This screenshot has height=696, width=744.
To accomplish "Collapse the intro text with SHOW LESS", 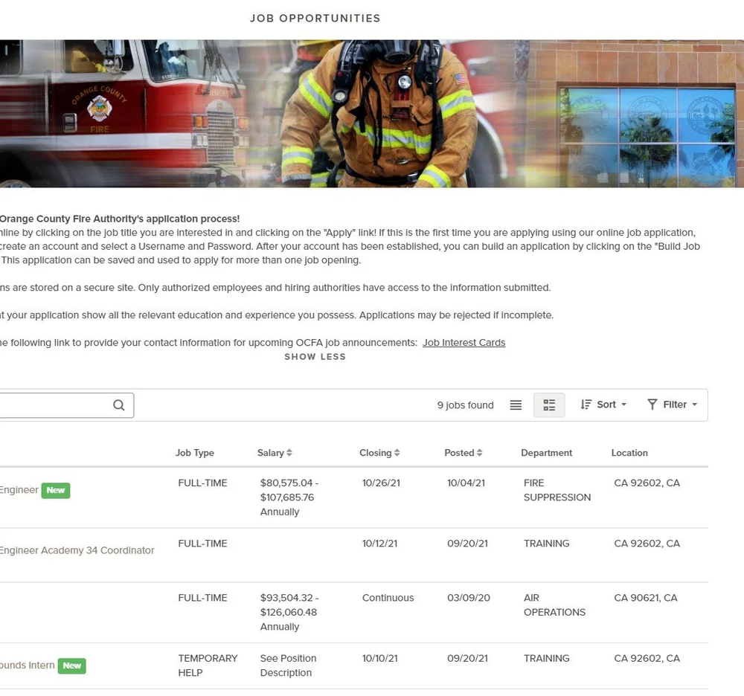I will (x=315, y=356).
